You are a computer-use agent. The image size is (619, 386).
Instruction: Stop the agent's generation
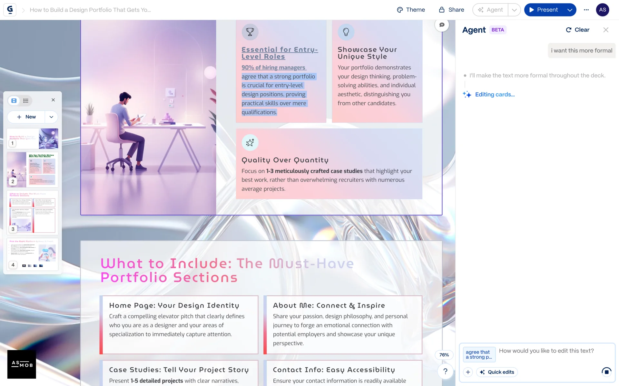click(x=606, y=372)
